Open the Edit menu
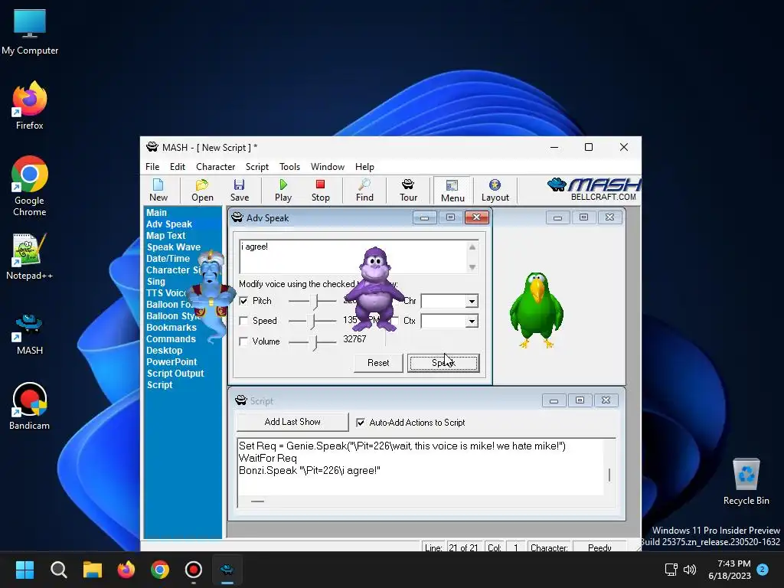This screenshot has height=588, width=784. [x=178, y=166]
